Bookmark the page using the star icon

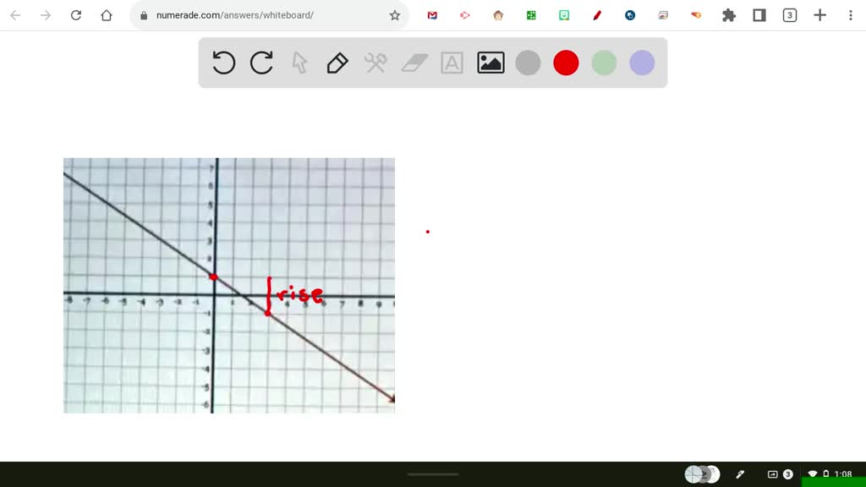pos(394,14)
